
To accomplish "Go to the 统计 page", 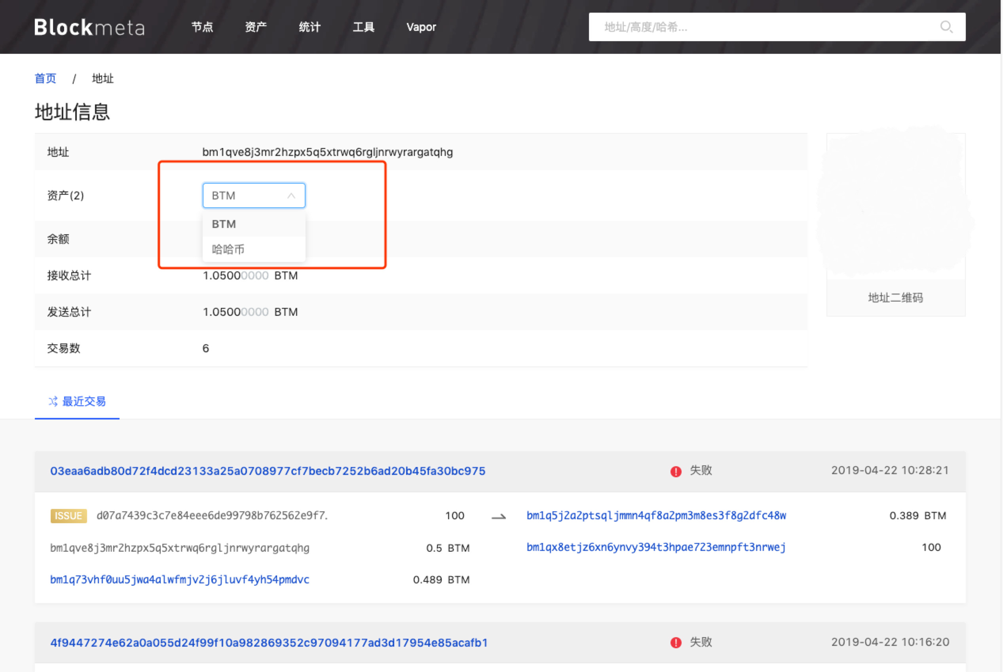I will tap(310, 27).
